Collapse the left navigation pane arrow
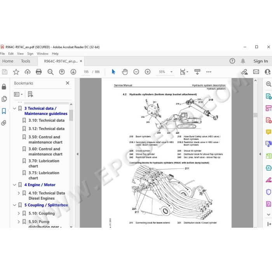The image size is (272, 272). [78, 154]
